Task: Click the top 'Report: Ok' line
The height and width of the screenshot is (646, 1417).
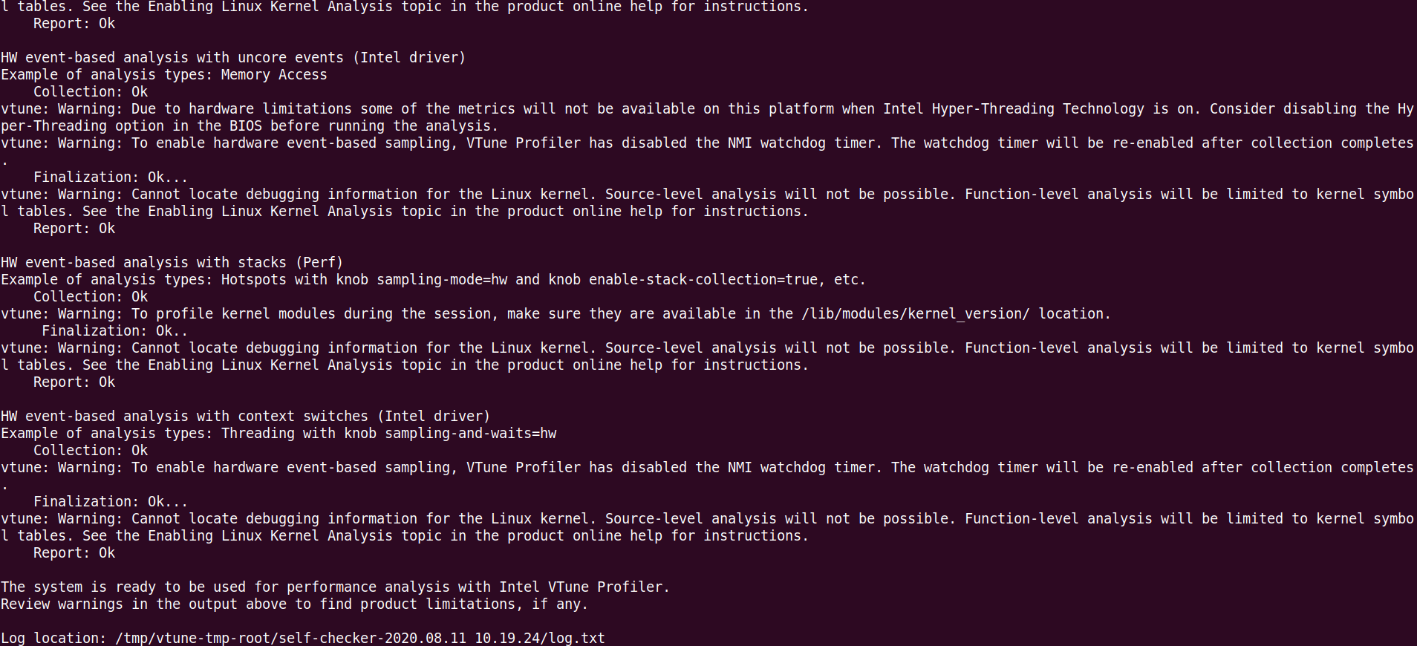Action: pos(74,24)
